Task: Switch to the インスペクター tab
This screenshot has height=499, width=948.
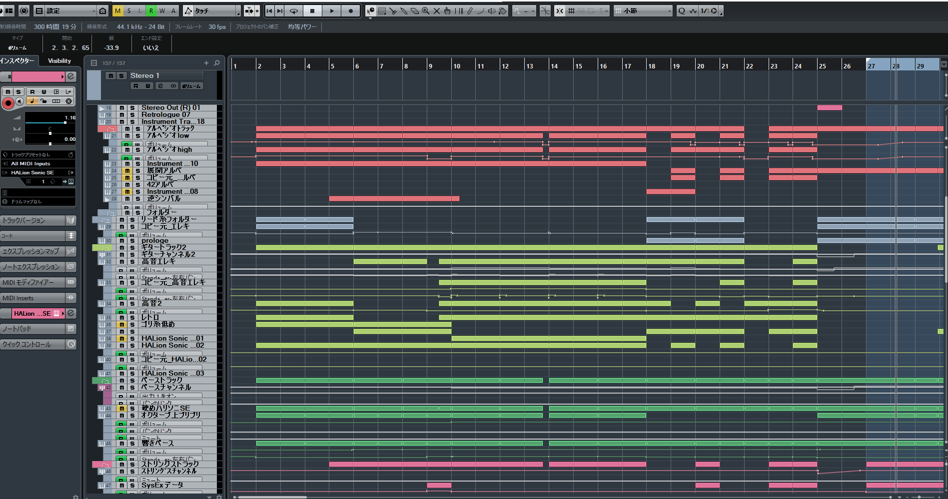Action: point(18,61)
